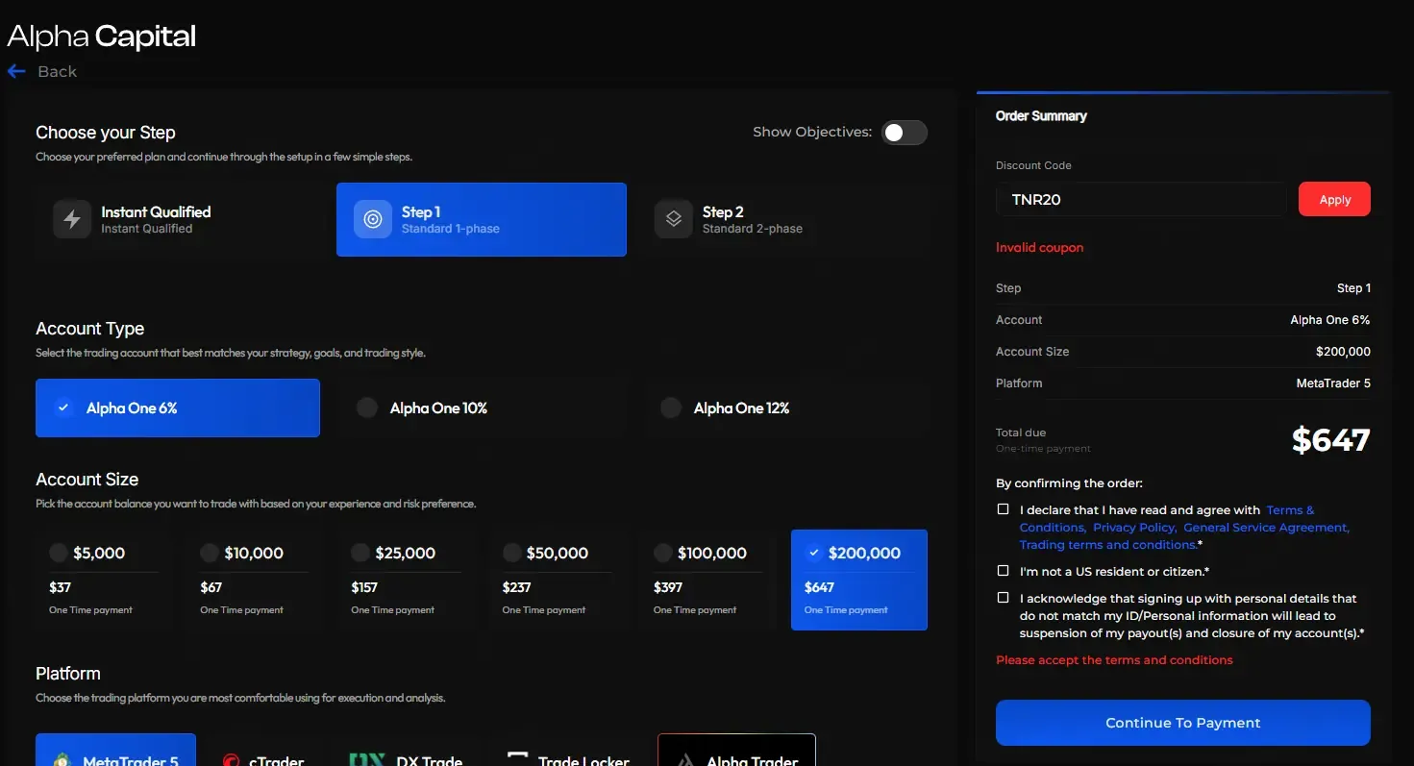
Task: Select the $200,000 account size card
Action: click(859, 580)
